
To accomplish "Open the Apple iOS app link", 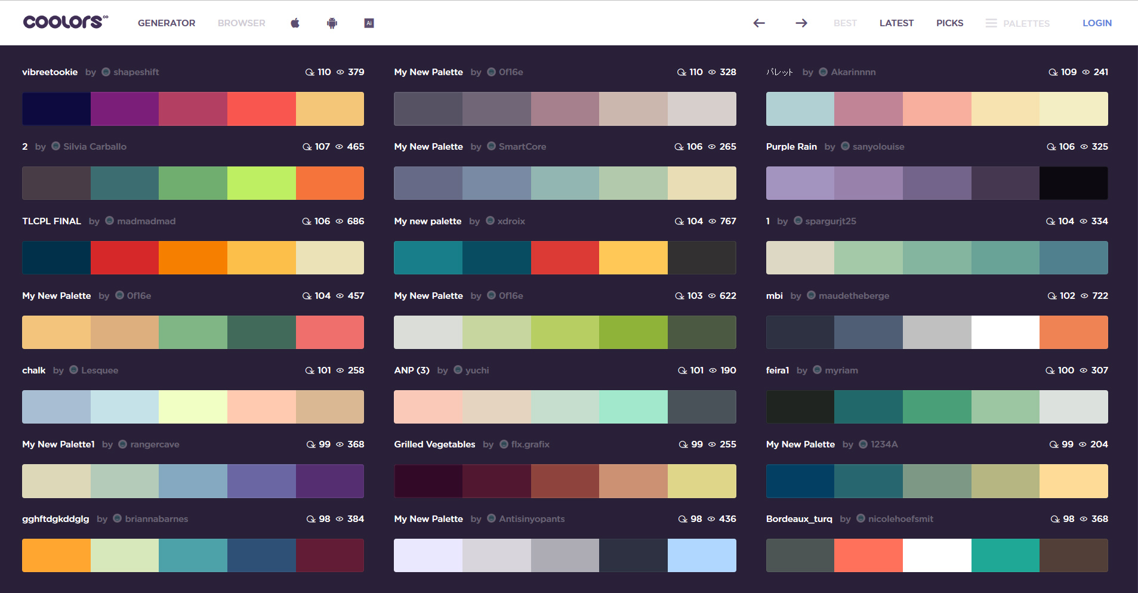I will point(295,23).
